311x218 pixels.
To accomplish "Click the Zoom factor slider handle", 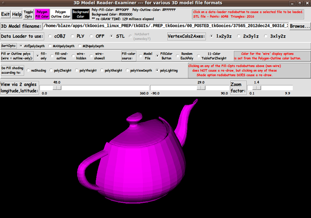I will pyautogui.click(x=256, y=88).
